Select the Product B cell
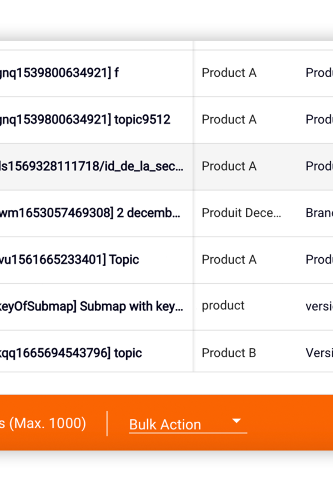The height and width of the screenshot is (500, 333). coord(229,353)
